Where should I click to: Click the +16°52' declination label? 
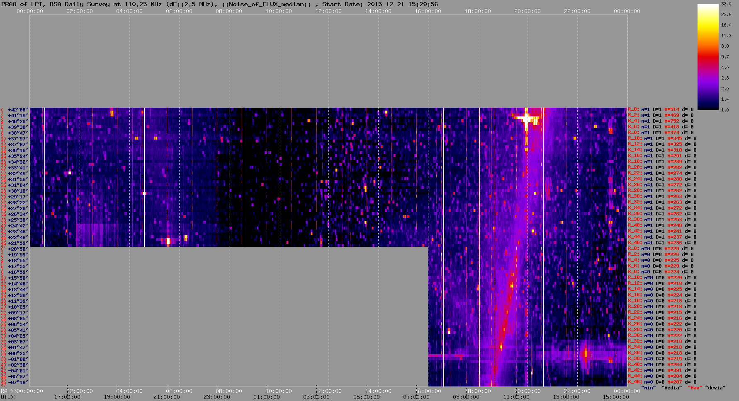18,272
